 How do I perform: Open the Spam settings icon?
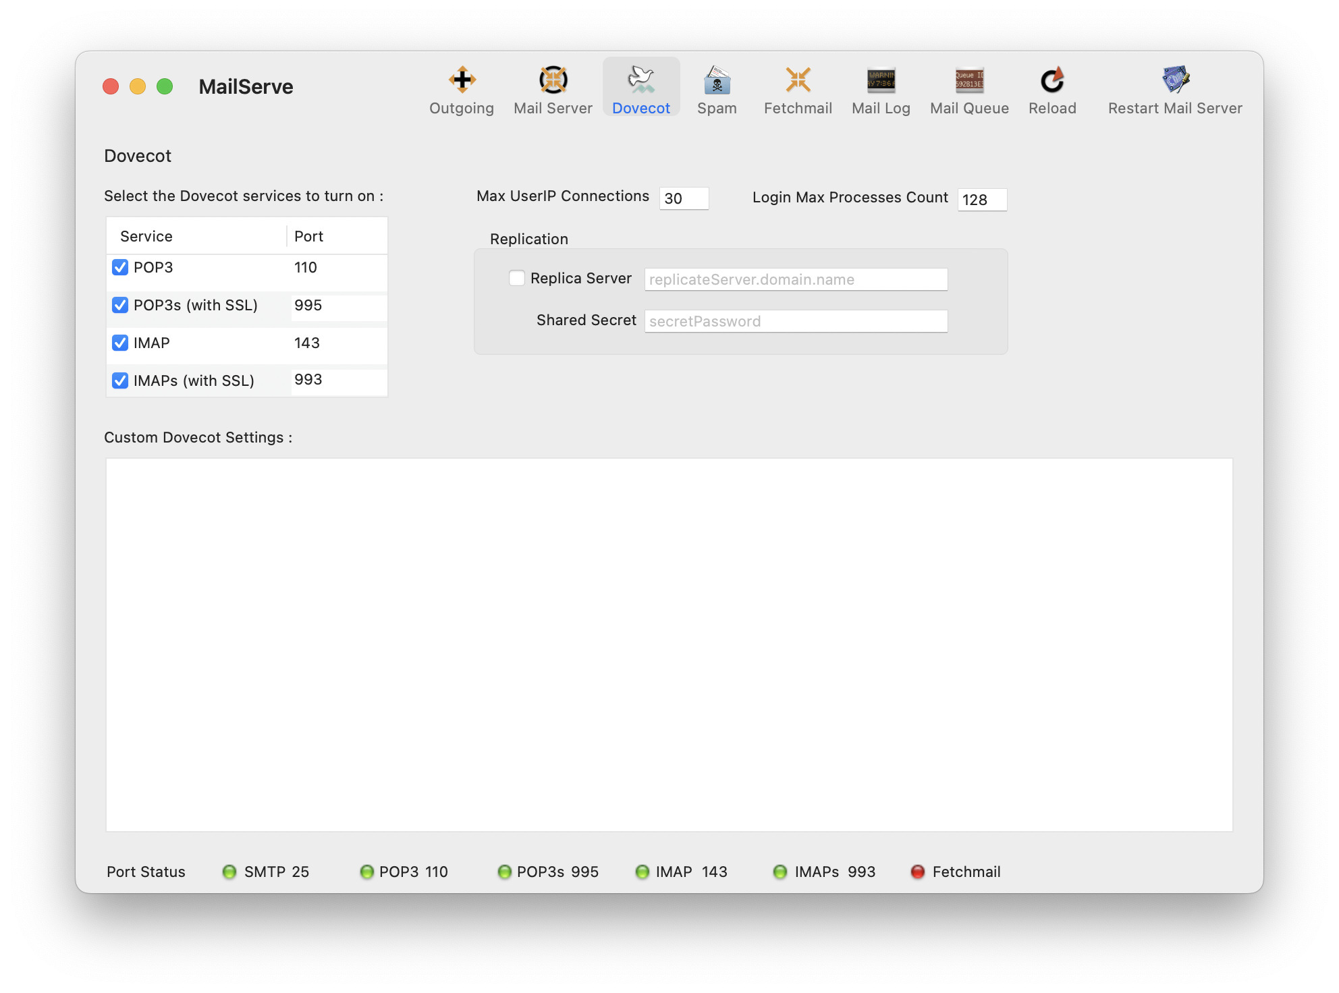[717, 81]
